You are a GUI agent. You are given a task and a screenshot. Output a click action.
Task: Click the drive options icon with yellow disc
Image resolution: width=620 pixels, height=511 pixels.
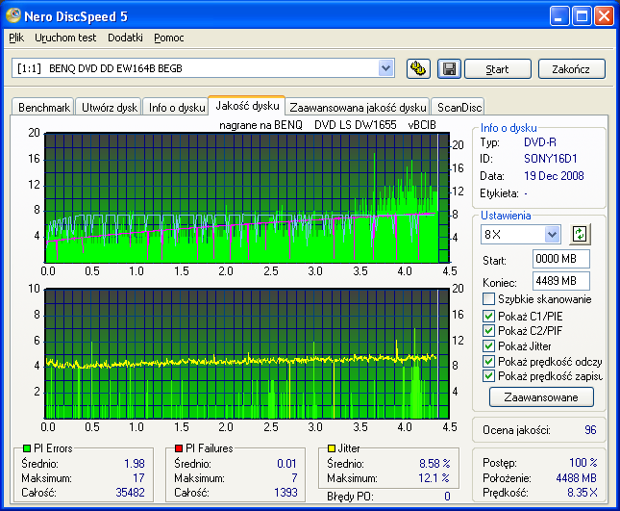pos(418,69)
